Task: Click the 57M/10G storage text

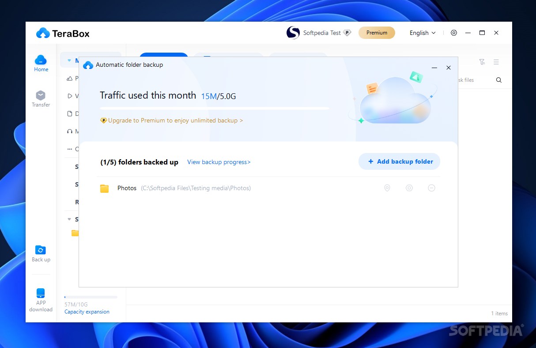Action: (76, 305)
